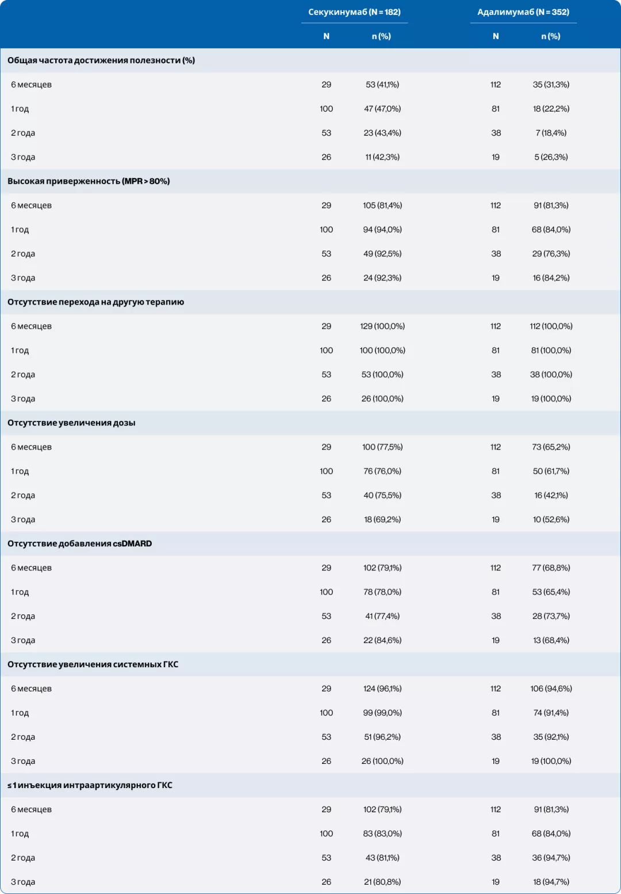The height and width of the screenshot is (894, 621).
Task: Click the Секукинумаб (N = 182) column header
Action: tap(354, 12)
